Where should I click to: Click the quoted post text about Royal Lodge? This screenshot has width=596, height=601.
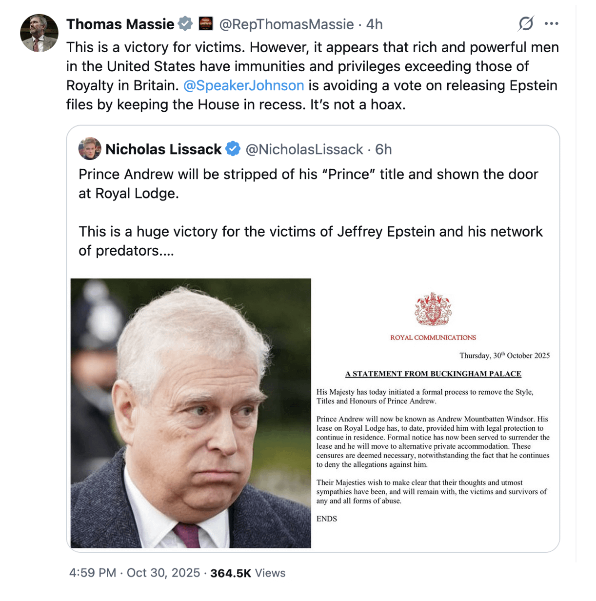click(x=308, y=183)
